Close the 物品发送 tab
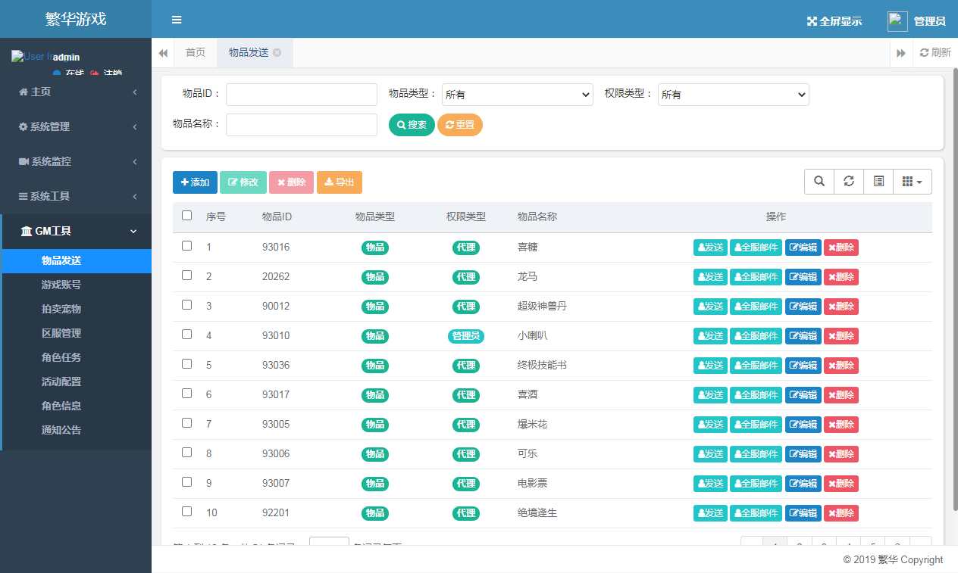 point(277,52)
